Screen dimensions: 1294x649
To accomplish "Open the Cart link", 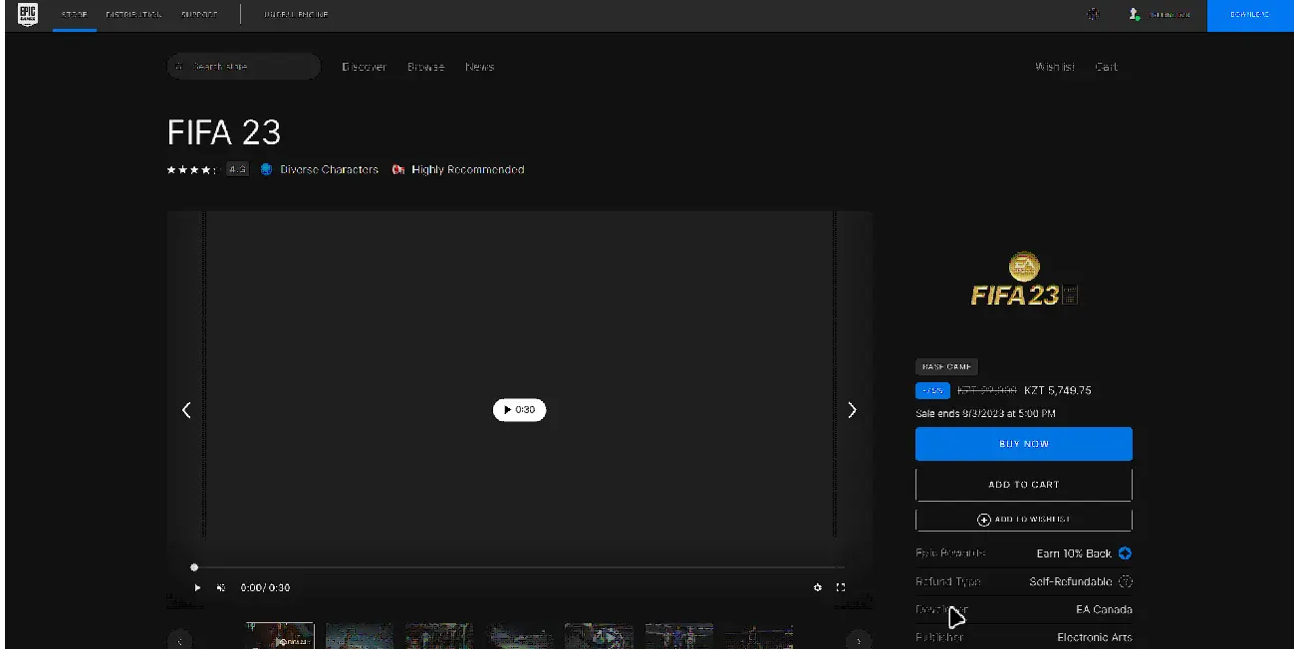I will (x=1107, y=67).
